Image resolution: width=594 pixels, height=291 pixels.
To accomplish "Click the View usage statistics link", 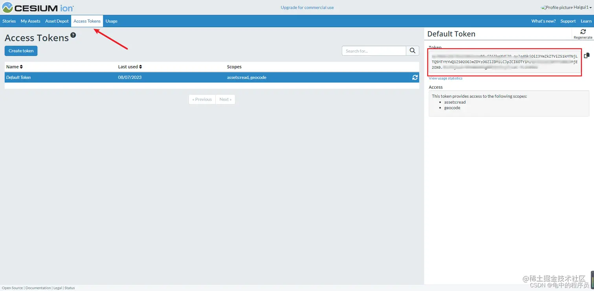I will [x=445, y=78].
